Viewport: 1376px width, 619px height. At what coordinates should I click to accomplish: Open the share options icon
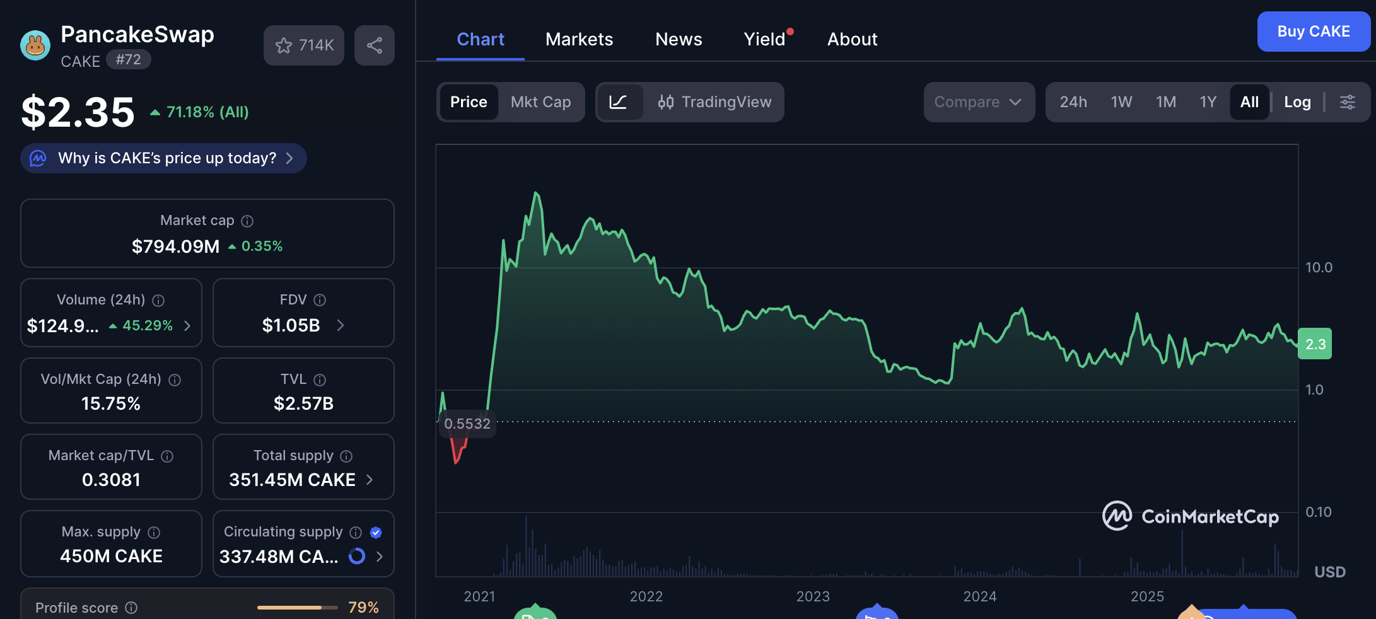(375, 45)
